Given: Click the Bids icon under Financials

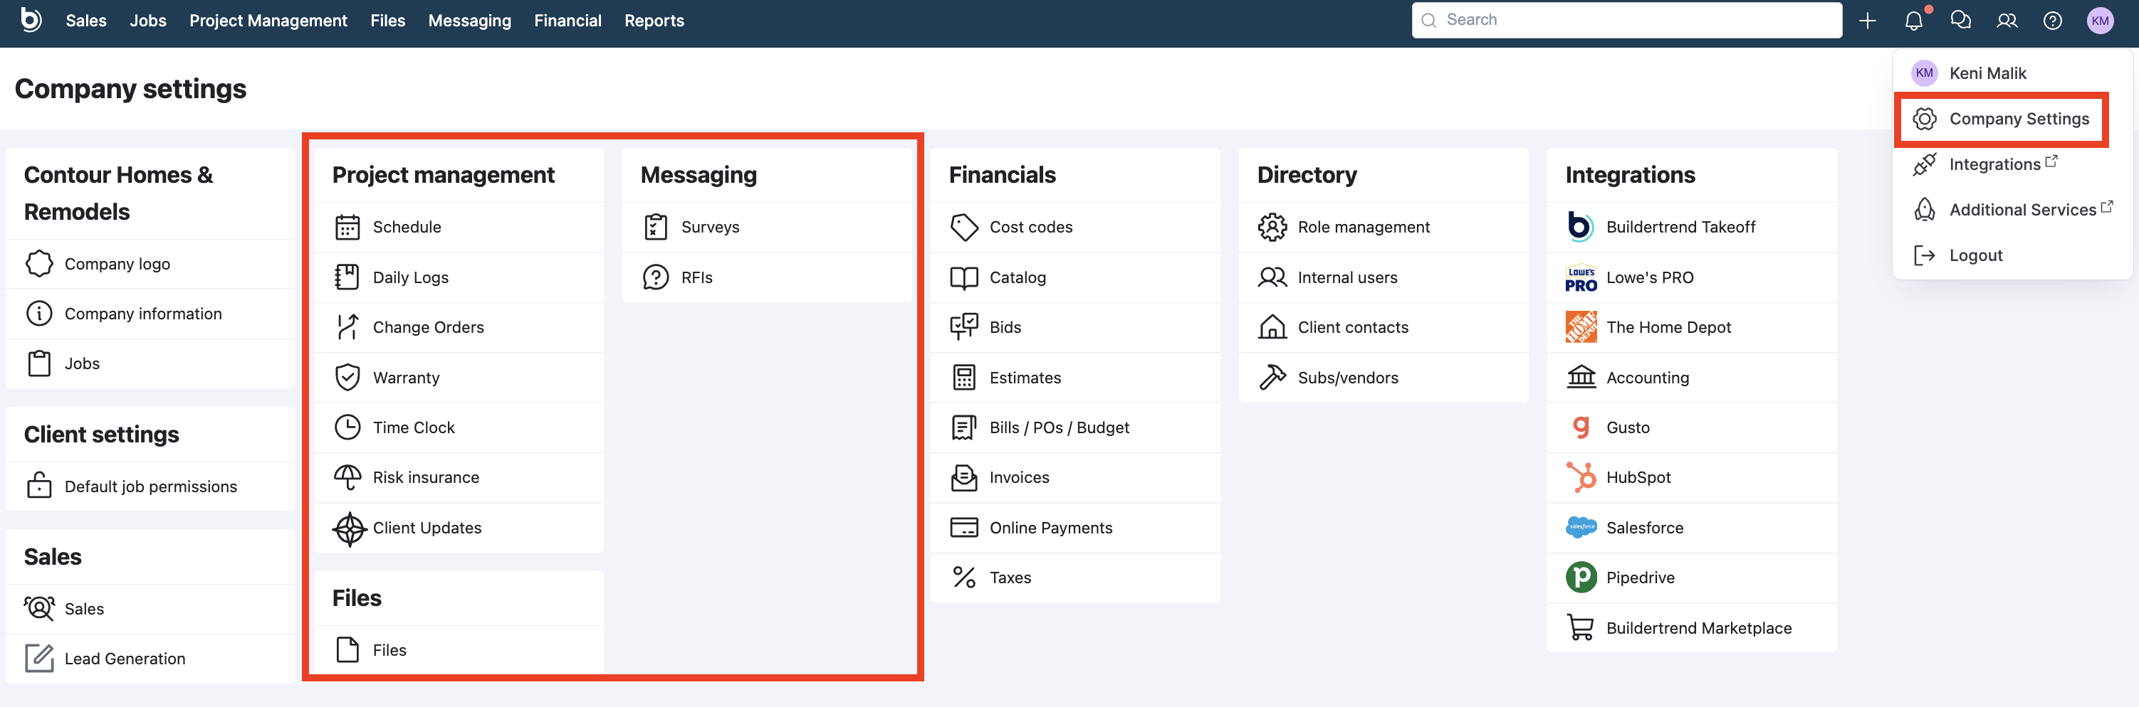Looking at the screenshot, I should coord(964,327).
